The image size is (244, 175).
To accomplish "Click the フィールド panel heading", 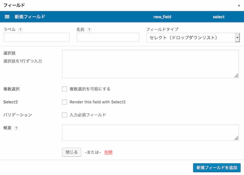I will [14, 5].
